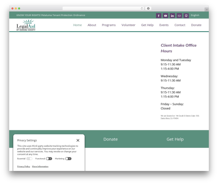The image size is (218, 184).
Task: Go to the Home menu item
Action: point(77,25)
